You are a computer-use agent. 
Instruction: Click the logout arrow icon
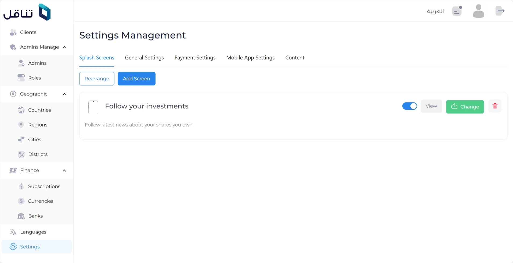500,11
